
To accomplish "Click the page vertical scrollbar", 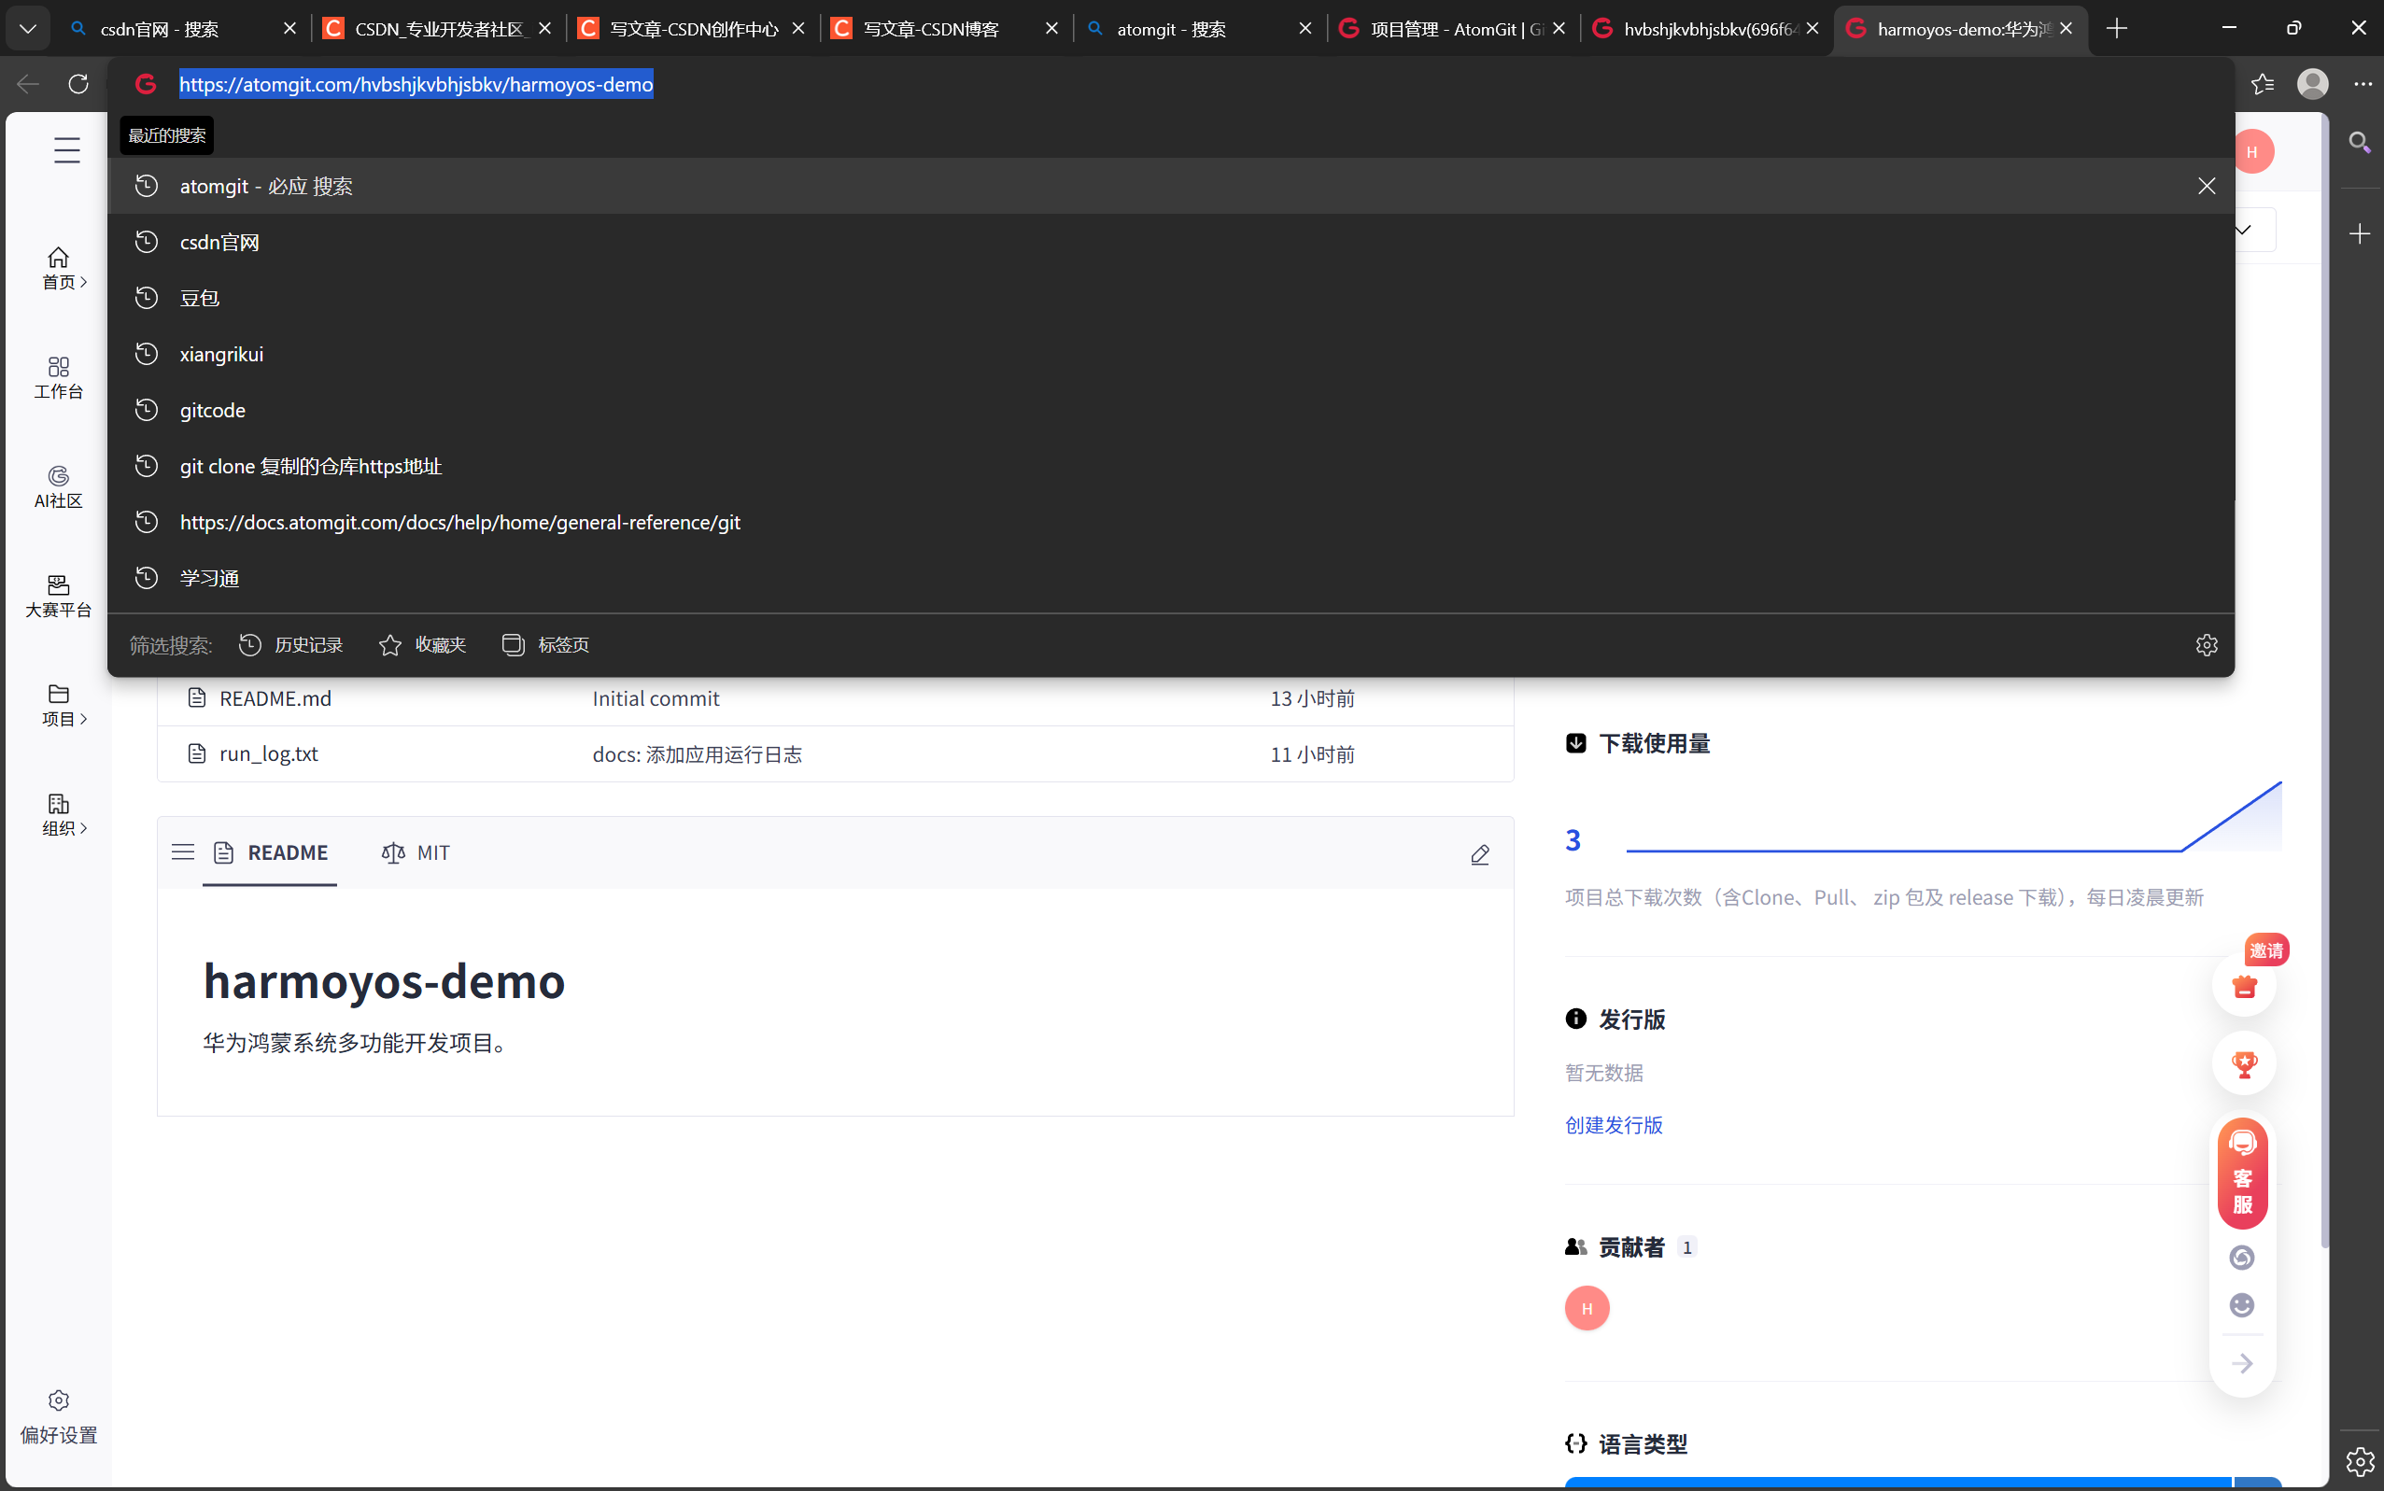I will (2325, 681).
